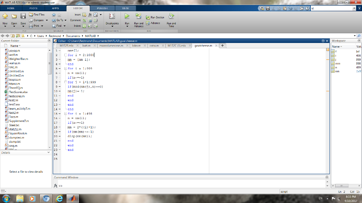Set breakpoint dash on line 10
362x203 pixels.
[59, 91]
